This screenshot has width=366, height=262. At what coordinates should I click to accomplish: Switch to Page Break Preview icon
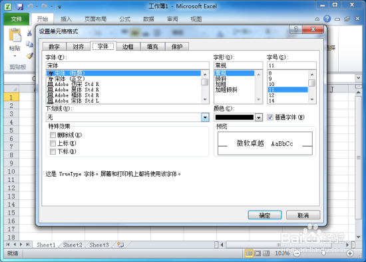click(266, 253)
